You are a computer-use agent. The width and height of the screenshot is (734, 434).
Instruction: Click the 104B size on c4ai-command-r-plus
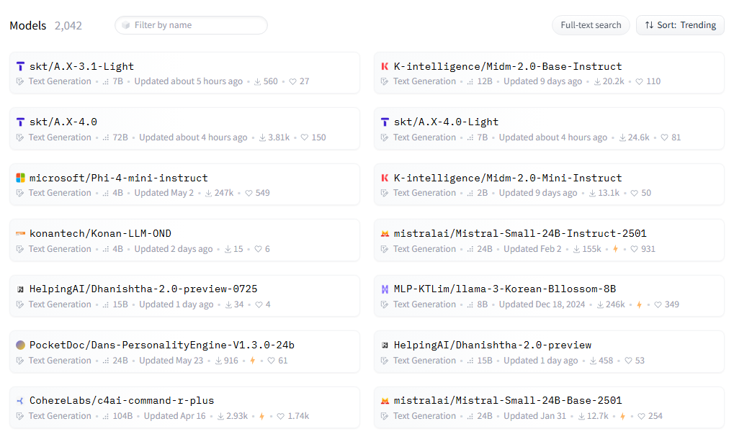tap(122, 416)
